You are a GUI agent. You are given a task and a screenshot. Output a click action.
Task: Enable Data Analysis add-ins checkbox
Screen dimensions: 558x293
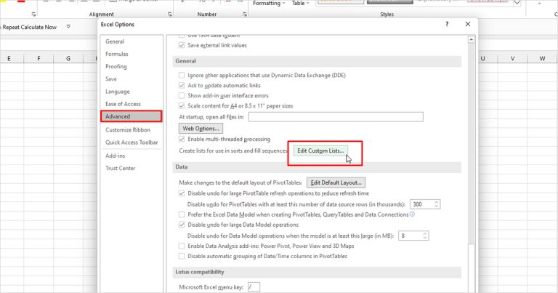tap(182, 246)
